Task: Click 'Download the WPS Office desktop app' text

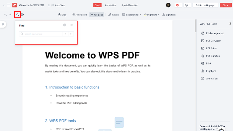Action: click(212, 128)
